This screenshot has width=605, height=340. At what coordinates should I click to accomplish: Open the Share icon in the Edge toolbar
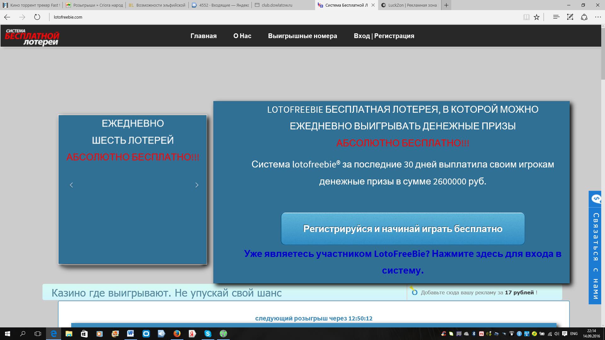[584, 17]
